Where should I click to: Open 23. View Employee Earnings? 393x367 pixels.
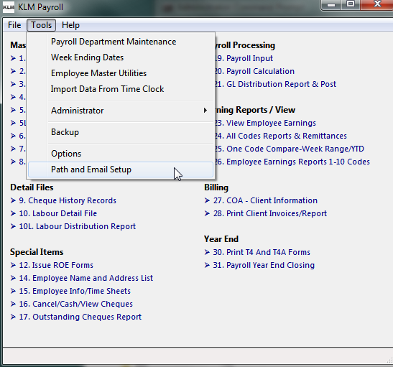(x=265, y=123)
